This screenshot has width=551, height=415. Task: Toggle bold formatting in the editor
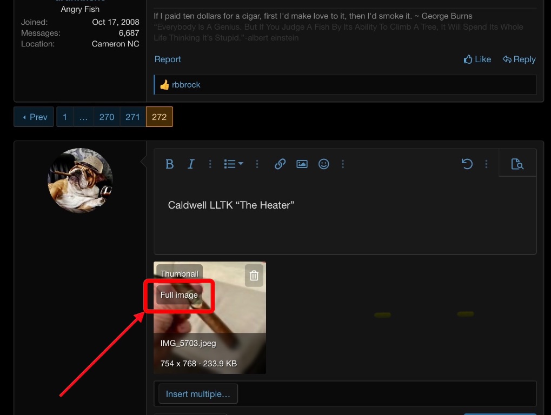point(169,164)
